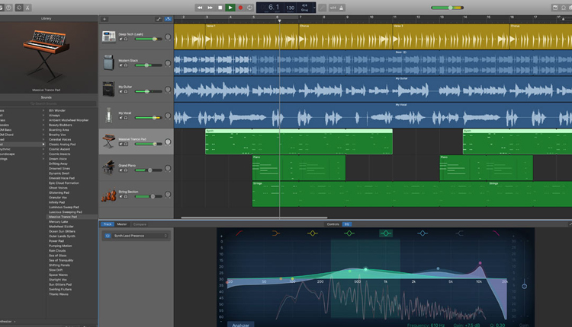572x327 pixels.
Task: Select the green parametric EQ band icon
Action: (x=349, y=233)
